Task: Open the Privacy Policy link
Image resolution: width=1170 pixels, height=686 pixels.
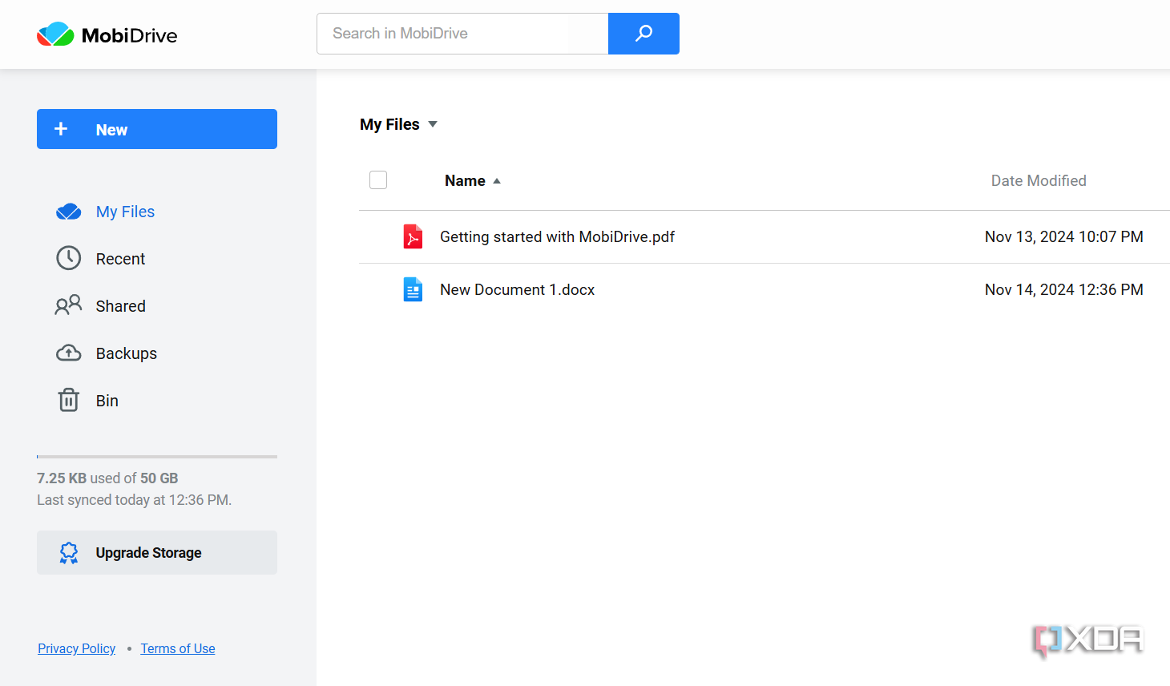Action: 76,648
